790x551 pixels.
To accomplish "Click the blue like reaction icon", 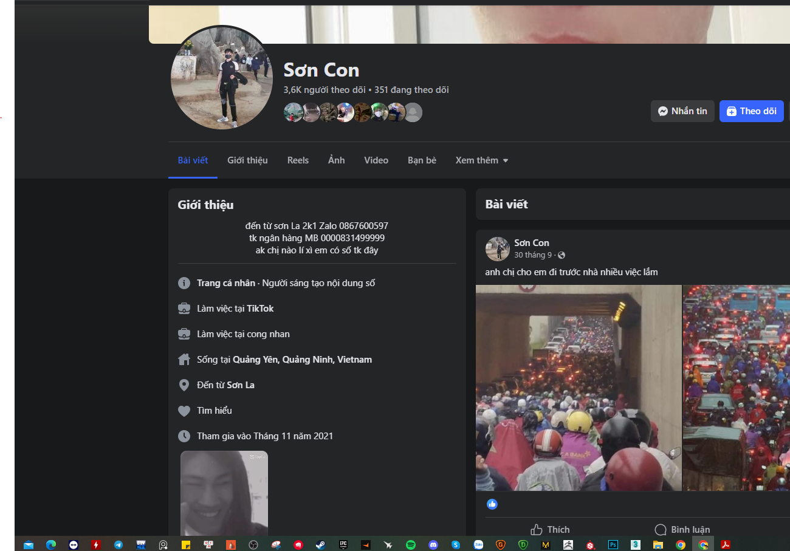I will click(492, 504).
